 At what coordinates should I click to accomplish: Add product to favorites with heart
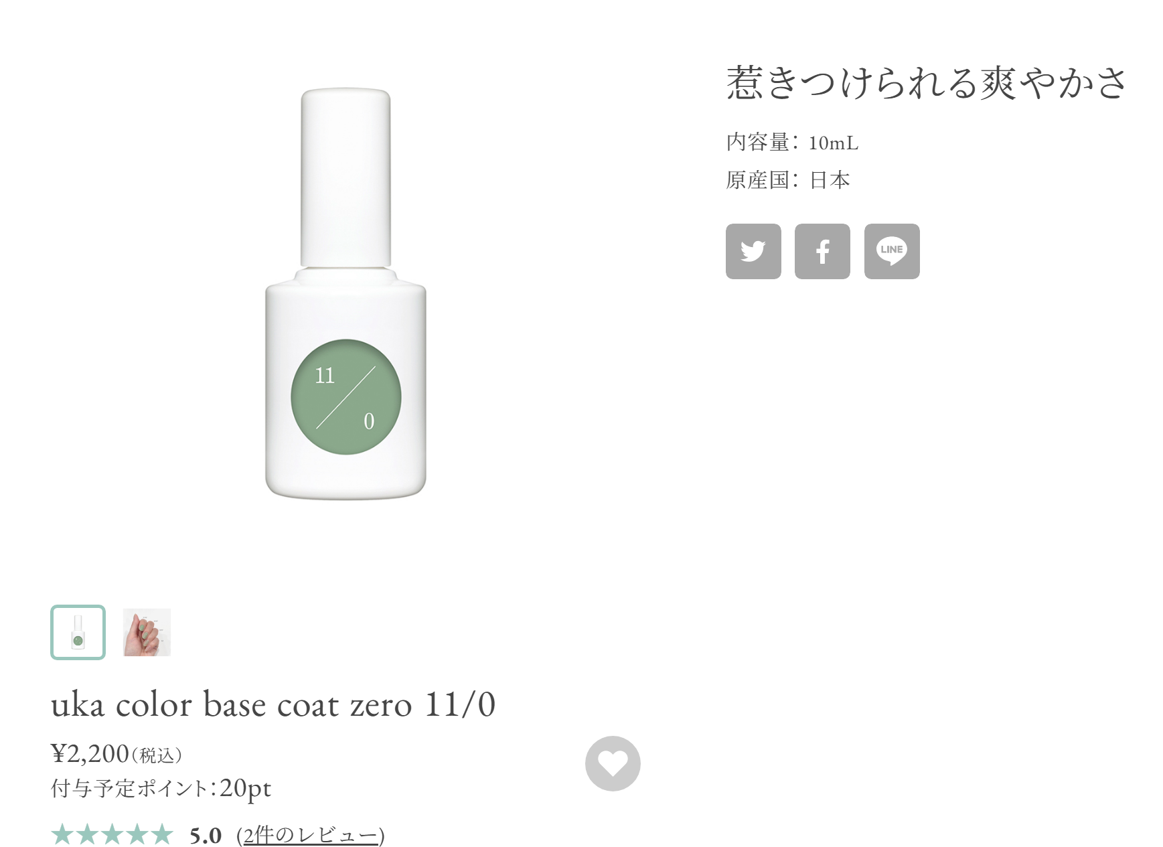point(613,763)
